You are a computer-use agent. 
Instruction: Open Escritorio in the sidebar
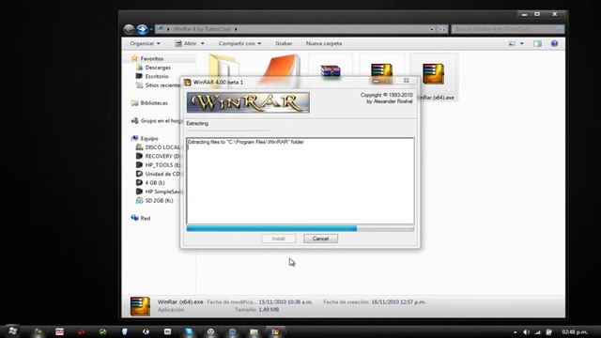(x=157, y=76)
